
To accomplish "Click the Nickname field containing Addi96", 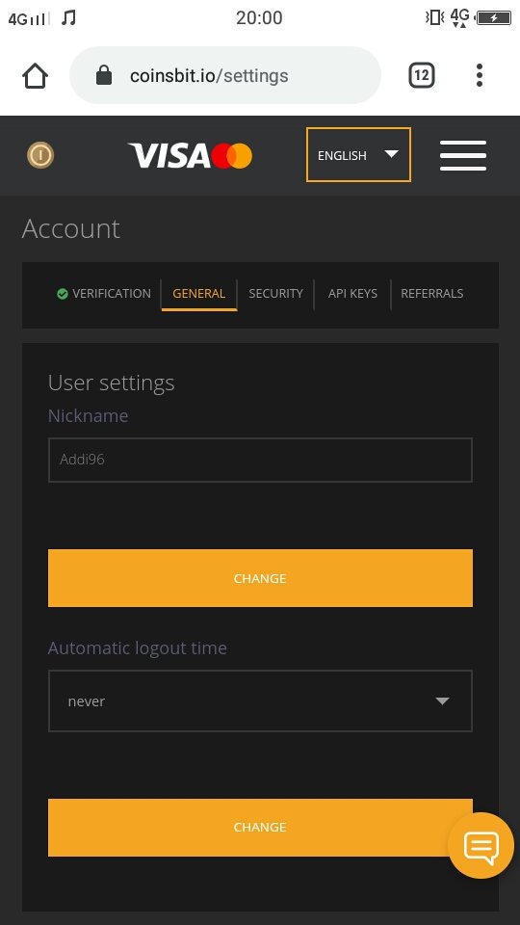I will point(260,461).
